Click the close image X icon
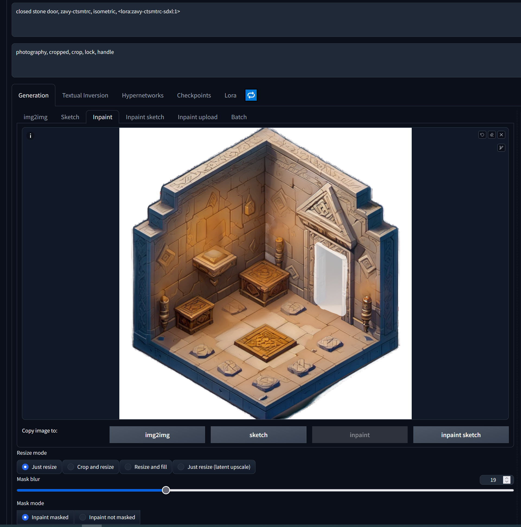The image size is (521, 527). [501, 134]
